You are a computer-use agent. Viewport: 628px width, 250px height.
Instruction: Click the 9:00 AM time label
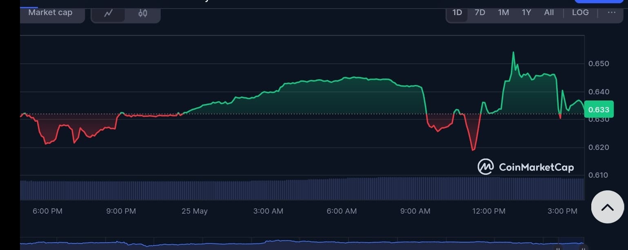[x=415, y=211]
